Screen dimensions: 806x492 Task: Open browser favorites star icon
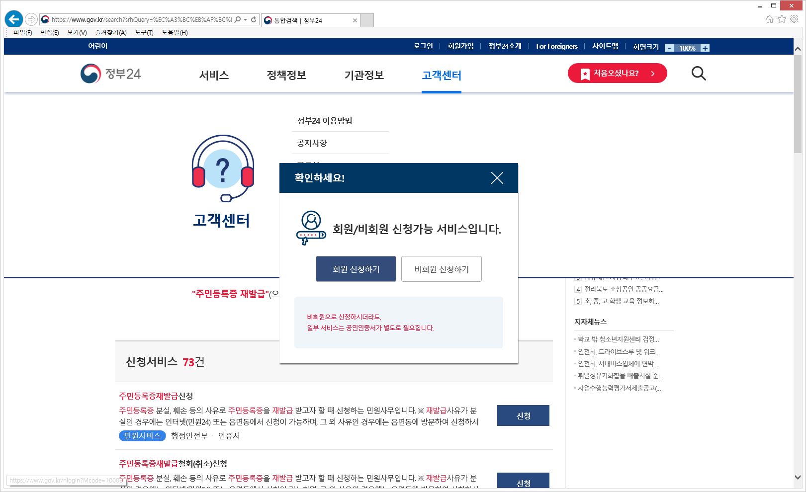pos(782,19)
